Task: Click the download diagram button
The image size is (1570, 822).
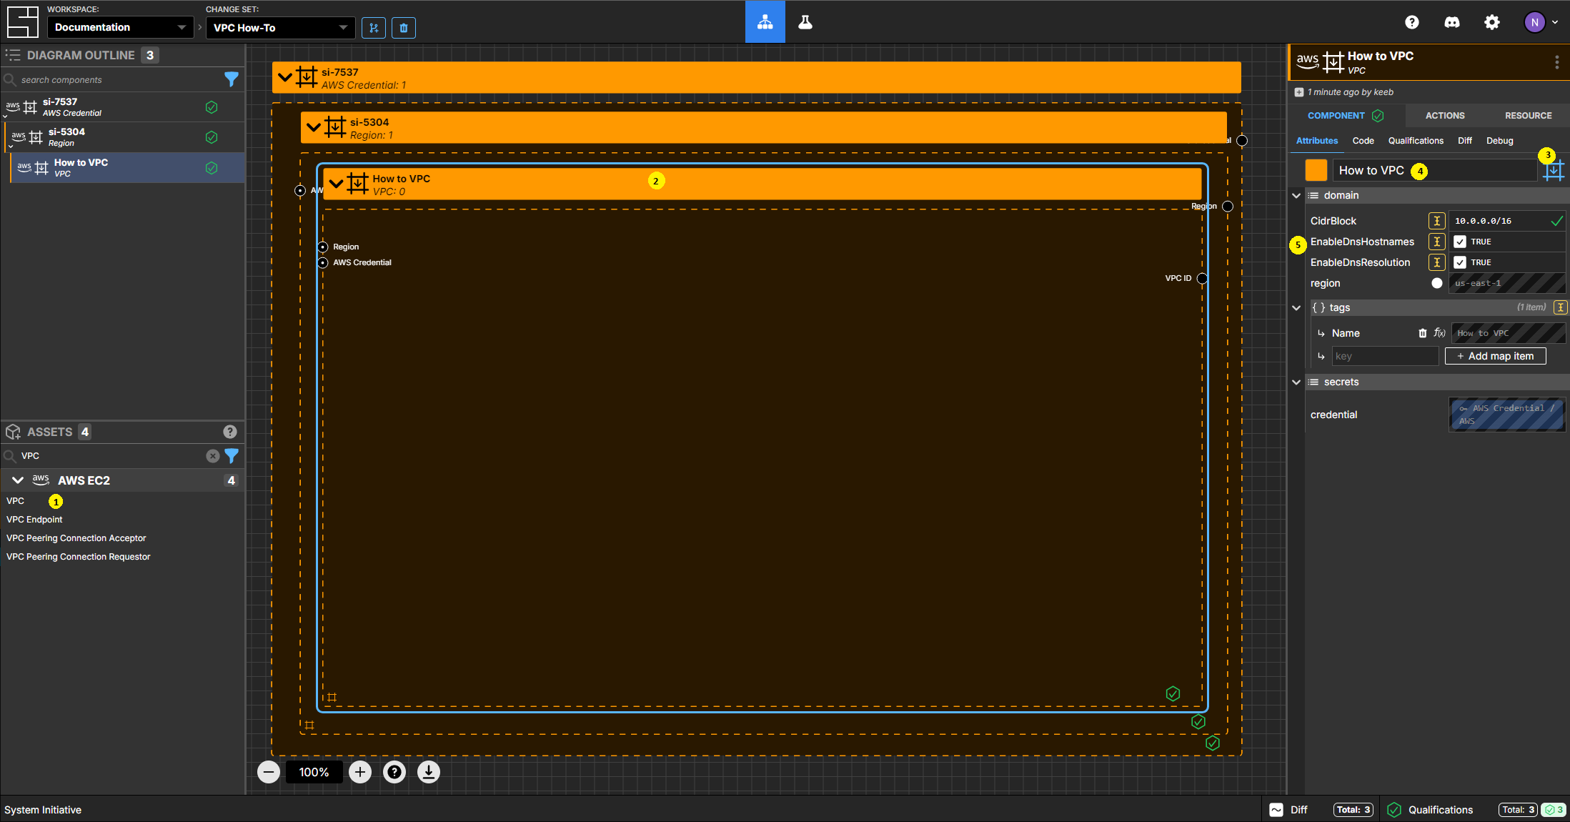Action: pos(429,772)
